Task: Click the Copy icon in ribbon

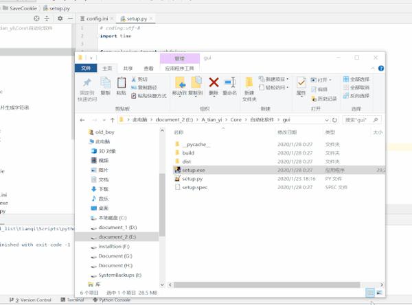Action: [x=105, y=83]
